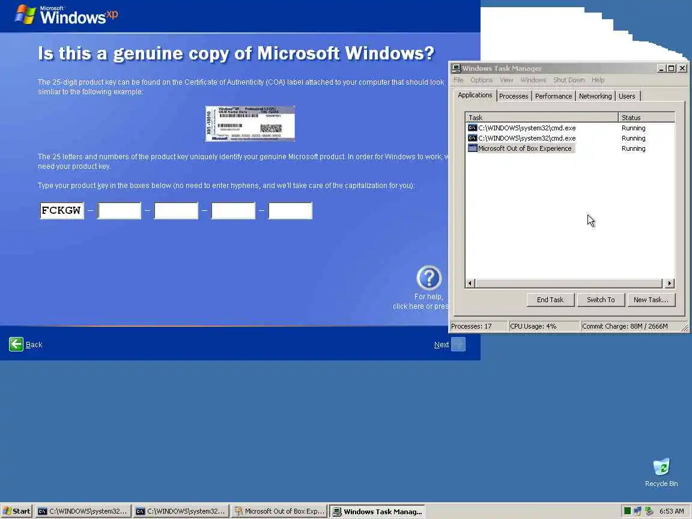Viewport: 692px width, 519px height.
Task: Click the task list right scroll arrow
Action: [x=670, y=284]
